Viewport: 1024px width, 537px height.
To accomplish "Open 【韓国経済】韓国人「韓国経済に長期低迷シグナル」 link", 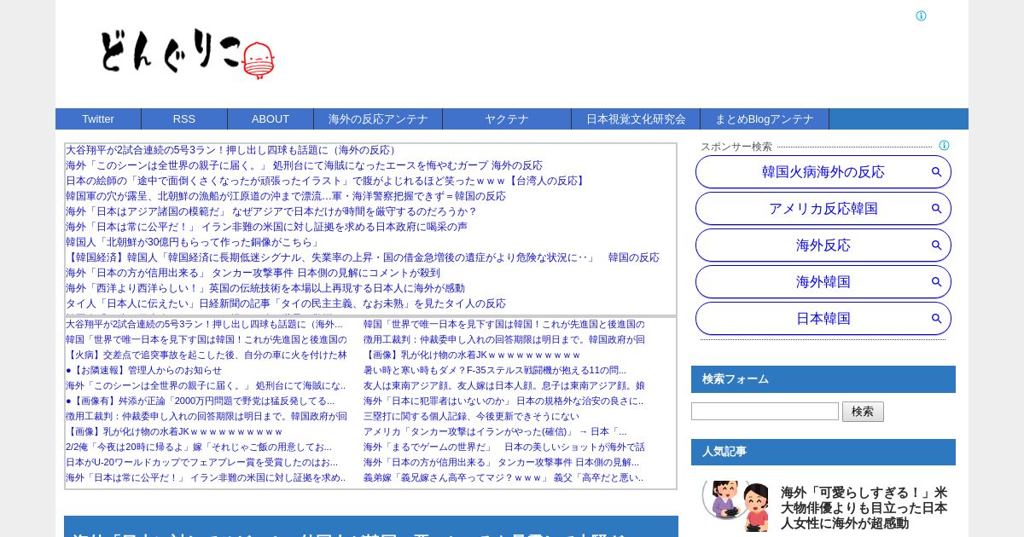I will (363, 257).
